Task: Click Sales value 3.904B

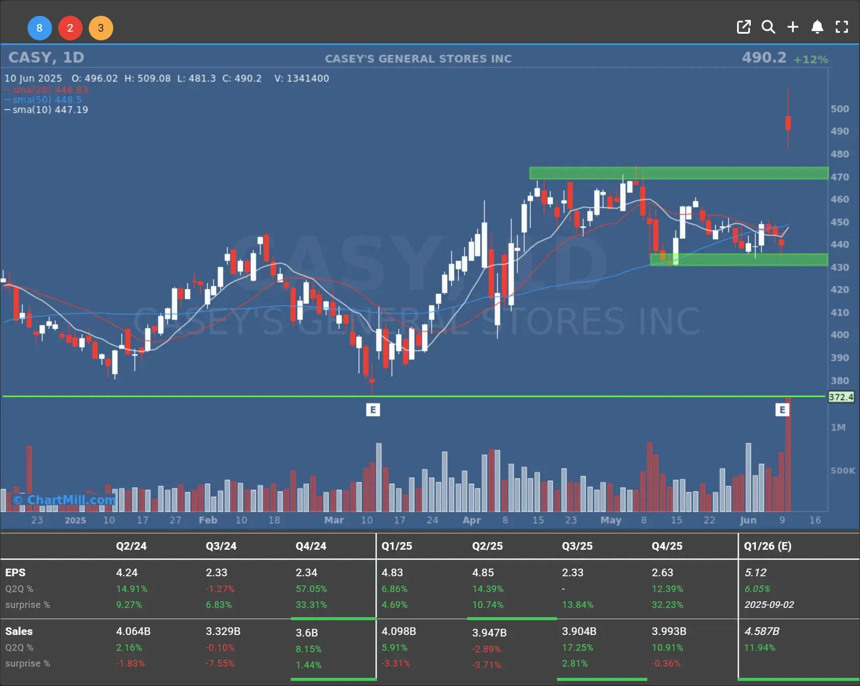Action: [579, 631]
